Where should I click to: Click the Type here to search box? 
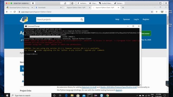pos(31,95)
